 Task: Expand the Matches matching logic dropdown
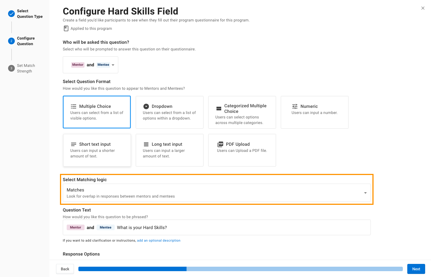[x=217, y=193]
